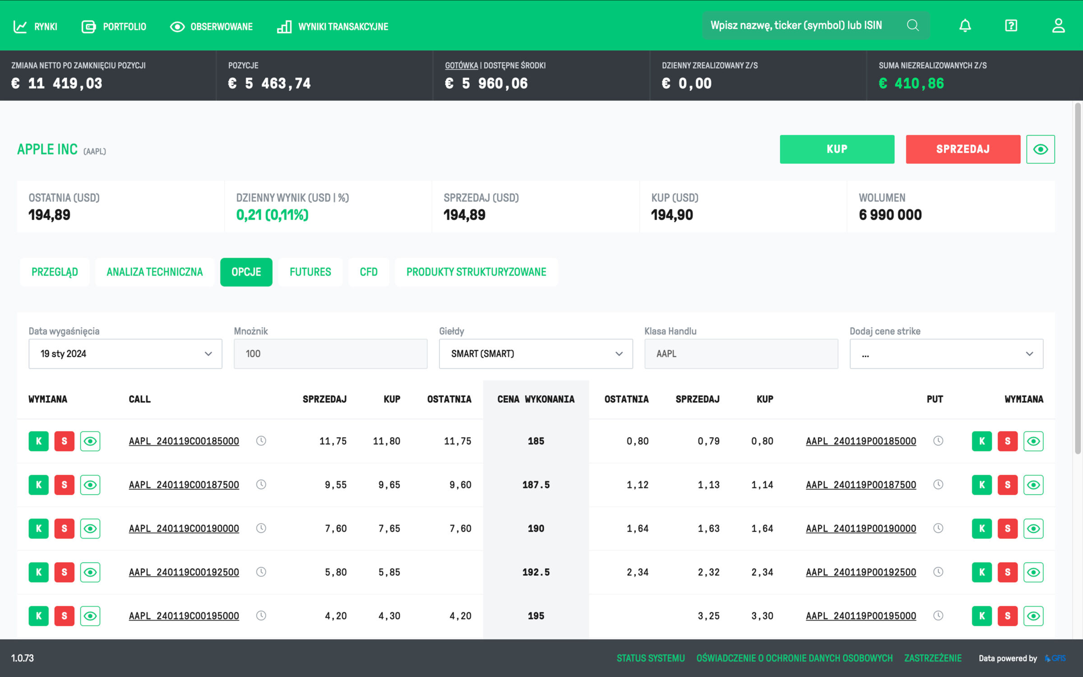Click the clock icon beside AAPL_240119P00192500
Viewport: 1083px width, 677px height.
coord(938,572)
